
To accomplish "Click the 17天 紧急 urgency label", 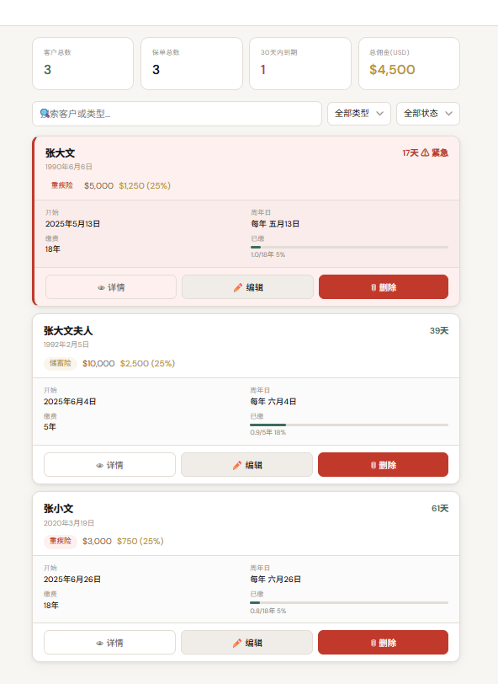I will pos(426,152).
